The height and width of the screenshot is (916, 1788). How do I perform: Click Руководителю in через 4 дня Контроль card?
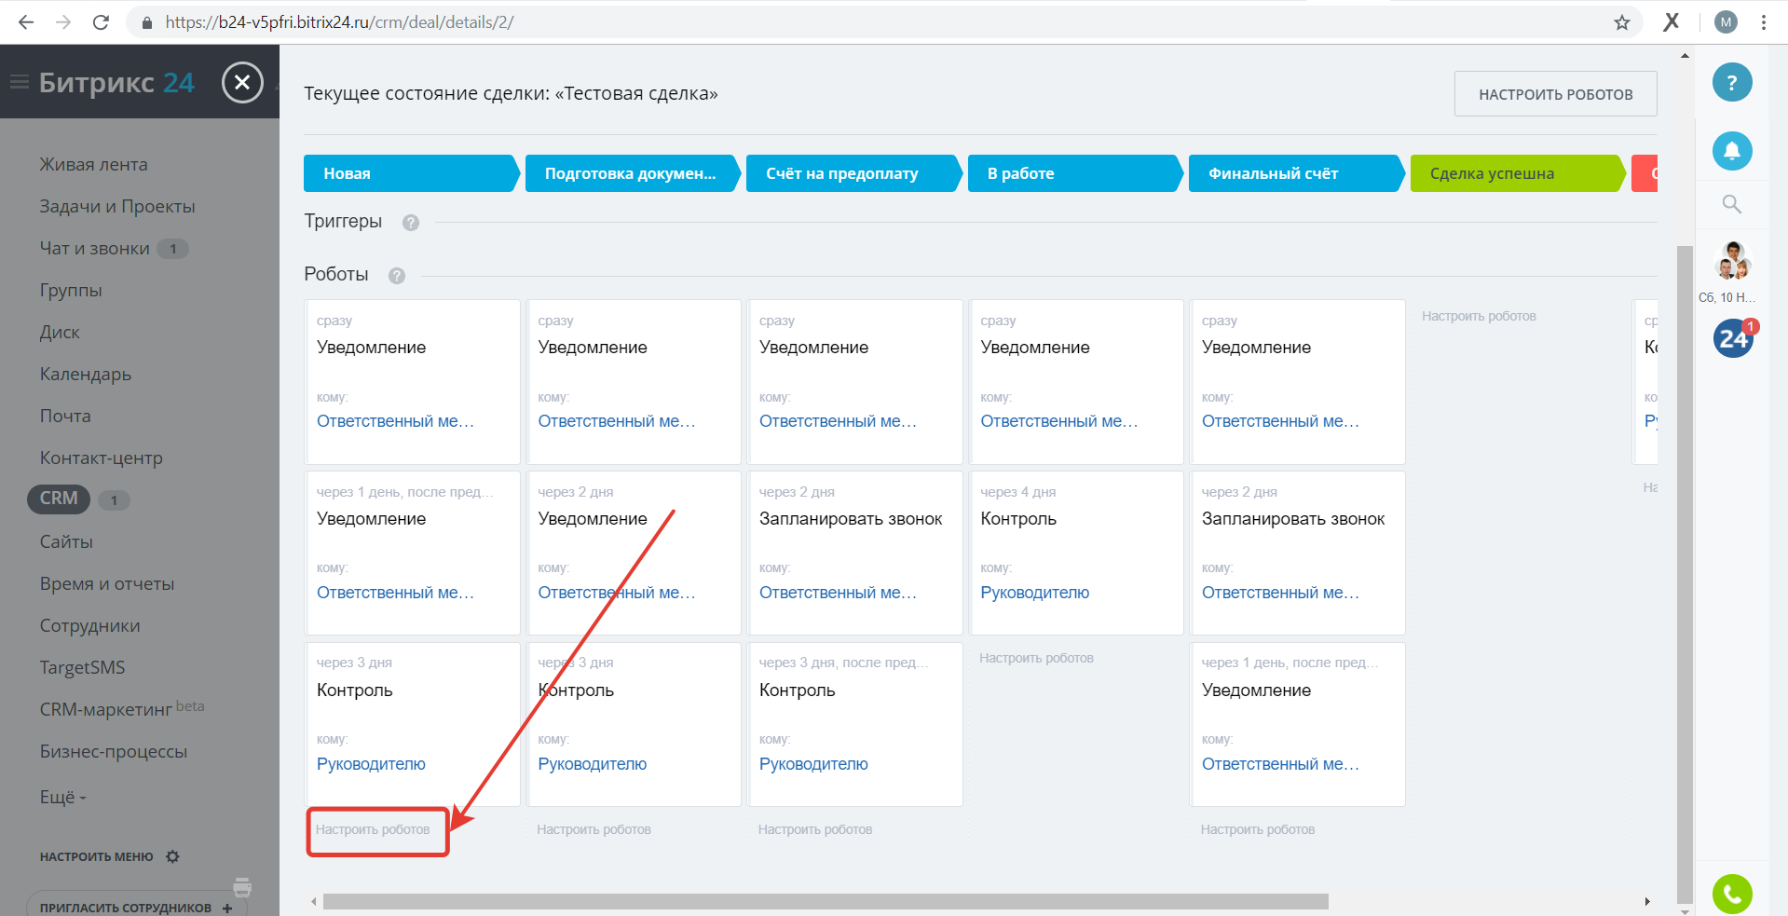coord(1034,593)
